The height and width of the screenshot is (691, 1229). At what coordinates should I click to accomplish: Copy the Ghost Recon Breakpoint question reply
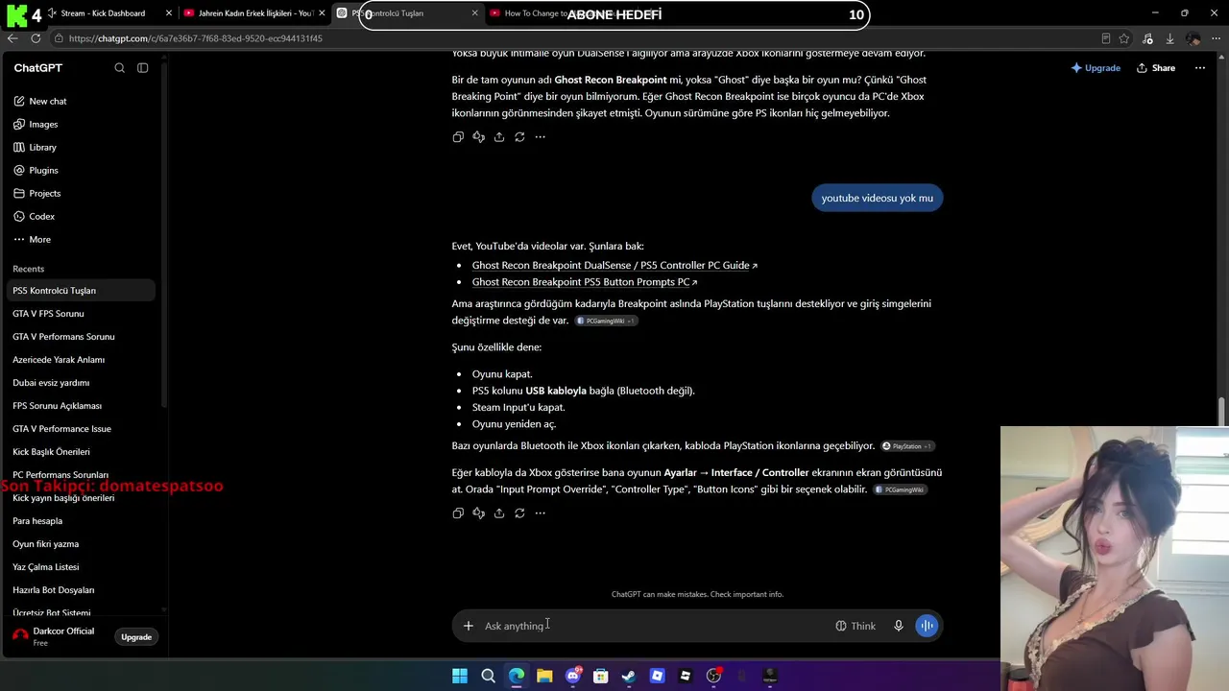pos(458,137)
